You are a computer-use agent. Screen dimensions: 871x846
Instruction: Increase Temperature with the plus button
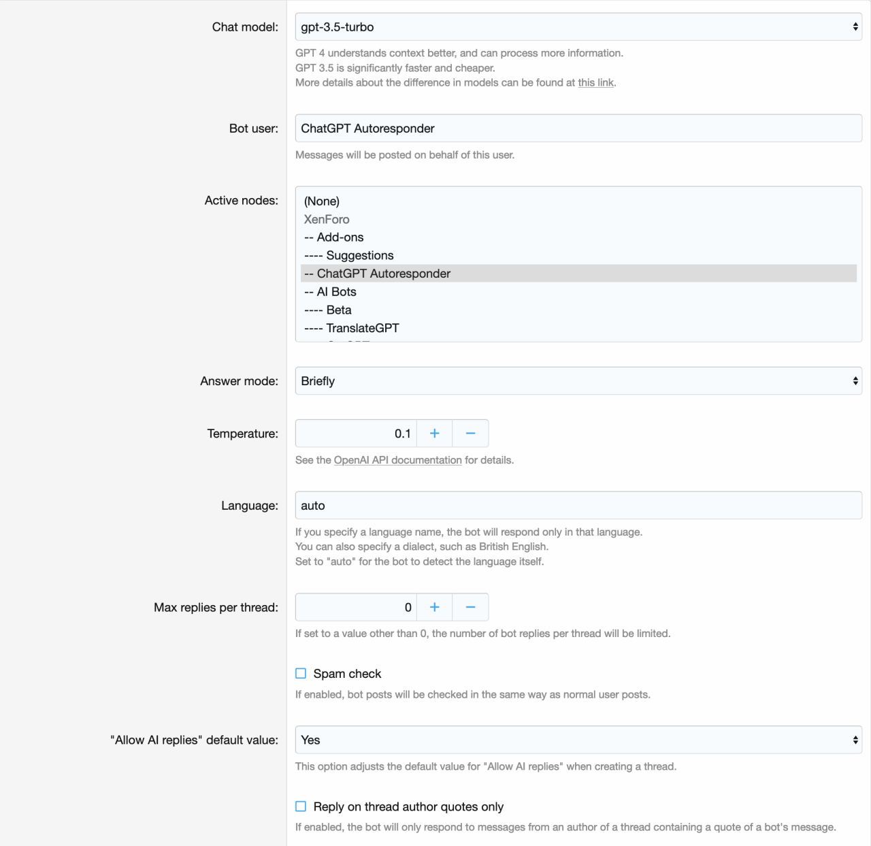(434, 434)
